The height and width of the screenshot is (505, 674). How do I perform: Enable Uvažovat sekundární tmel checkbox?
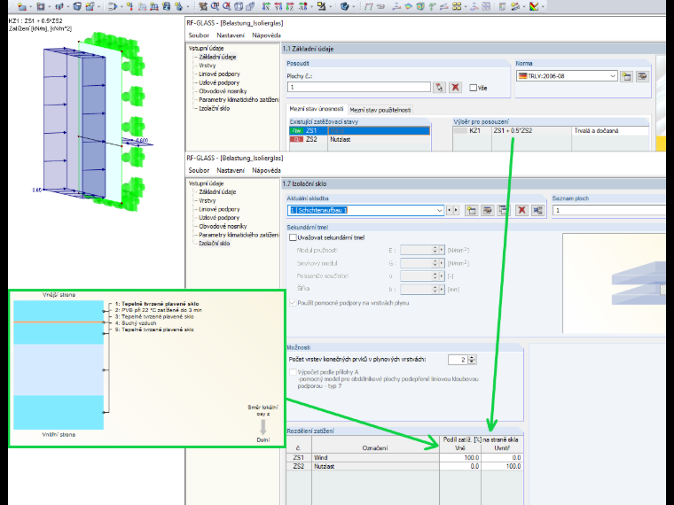(293, 237)
